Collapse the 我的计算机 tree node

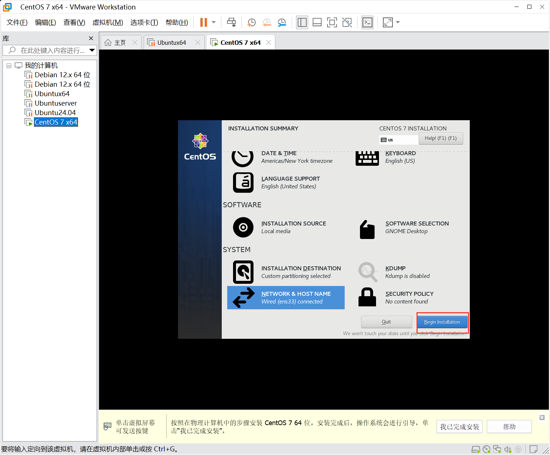9,66
